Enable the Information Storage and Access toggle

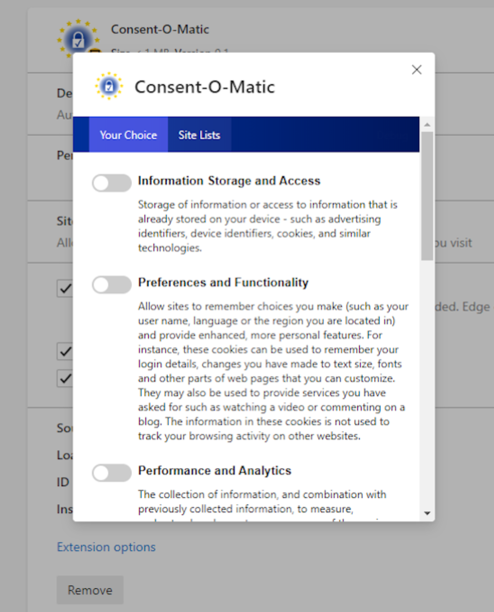(x=112, y=183)
